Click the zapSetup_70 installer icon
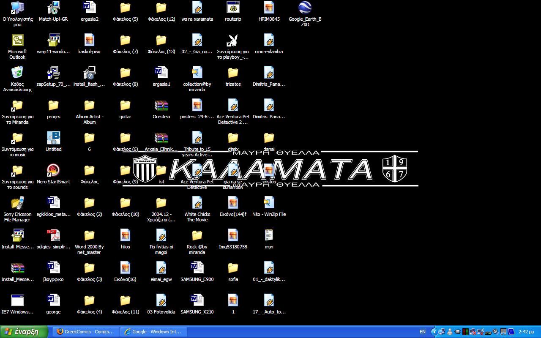541x338 pixels. (53, 73)
